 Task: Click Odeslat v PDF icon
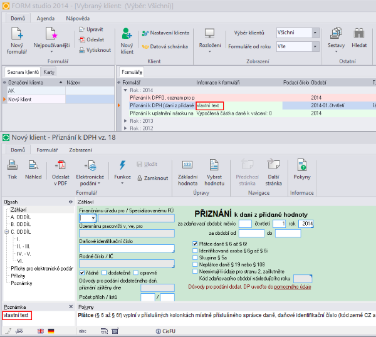60,165
